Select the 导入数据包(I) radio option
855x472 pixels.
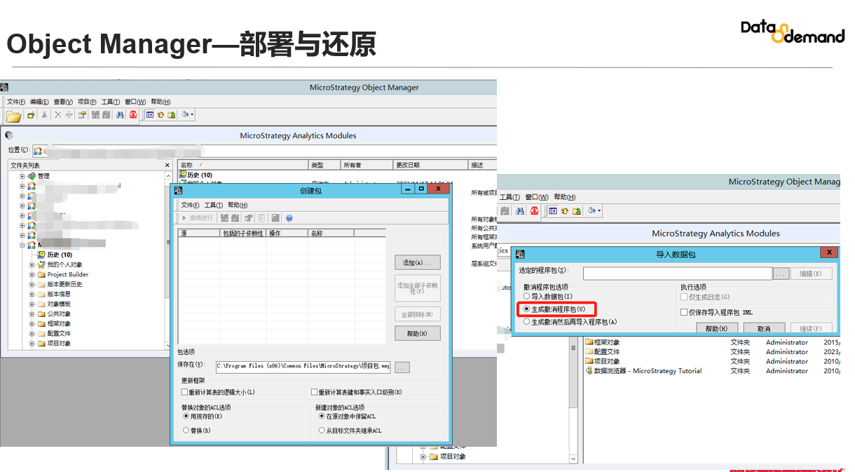pyautogui.click(x=527, y=297)
